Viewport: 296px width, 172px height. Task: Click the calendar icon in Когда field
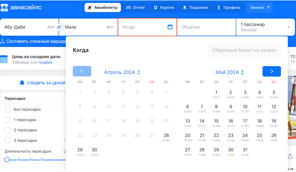pyautogui.click(x=170, y=27)
